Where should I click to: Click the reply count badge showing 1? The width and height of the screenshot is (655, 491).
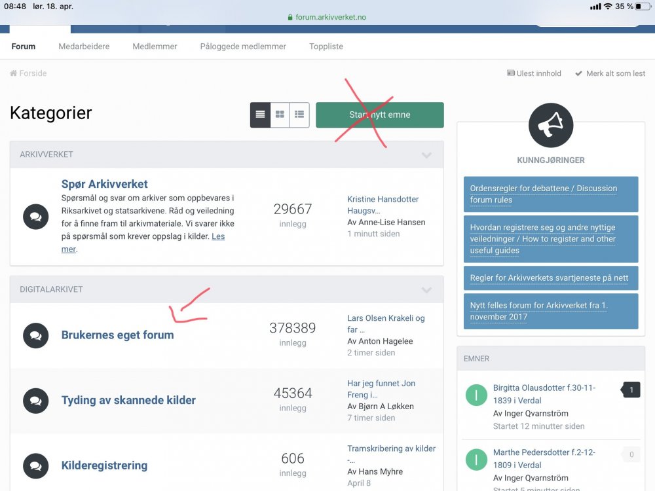(631, 390)
